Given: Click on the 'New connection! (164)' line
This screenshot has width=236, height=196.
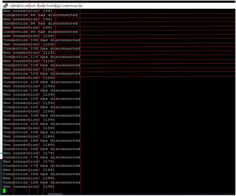Looking at the screenshot, I should [x=29, y=136].
